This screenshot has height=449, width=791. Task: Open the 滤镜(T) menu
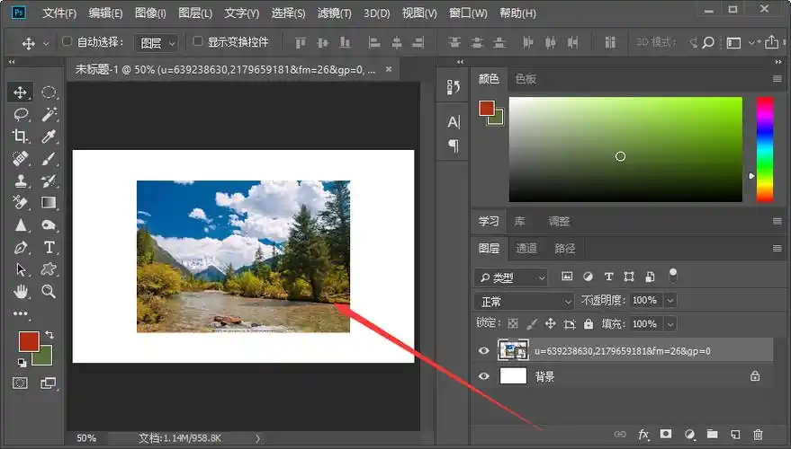point(335,13)
